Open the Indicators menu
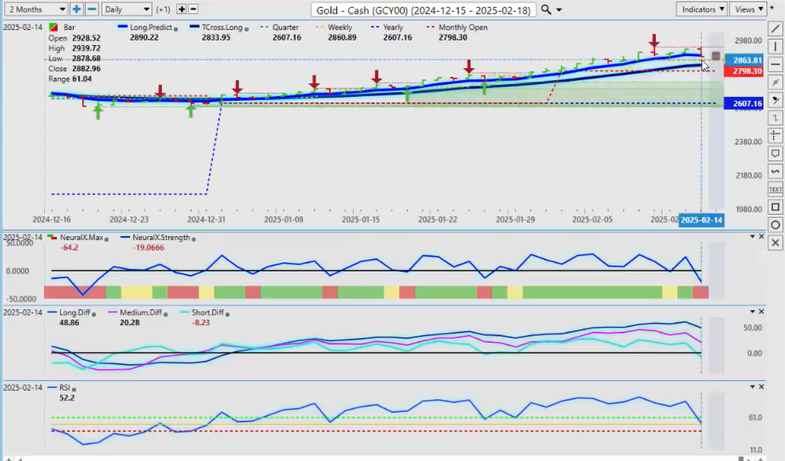Image resolution: width=785 pixels, height=461 pixels. click(703, 9)
